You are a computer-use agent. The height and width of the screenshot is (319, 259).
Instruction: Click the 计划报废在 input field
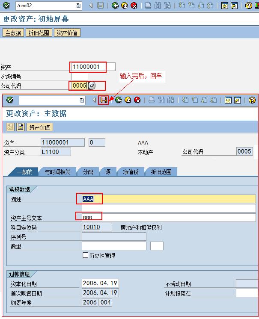point(247,293)
